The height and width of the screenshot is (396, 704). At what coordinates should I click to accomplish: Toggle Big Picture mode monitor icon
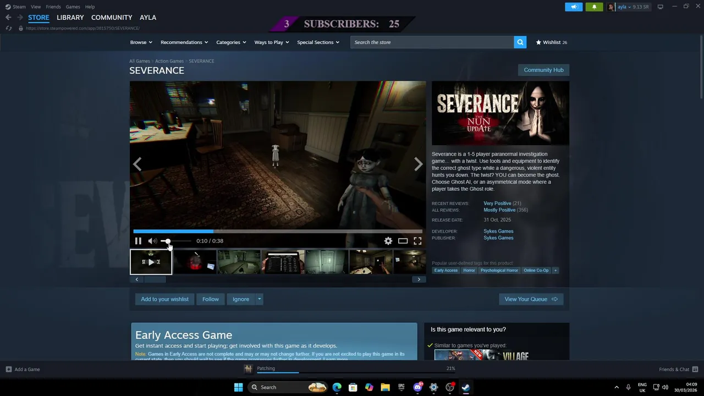coord(661,7)
